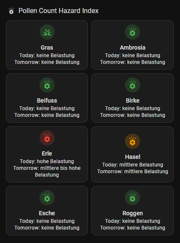Click the red Erle pollen icon
The image size is (180, 243).
point(47,138)
